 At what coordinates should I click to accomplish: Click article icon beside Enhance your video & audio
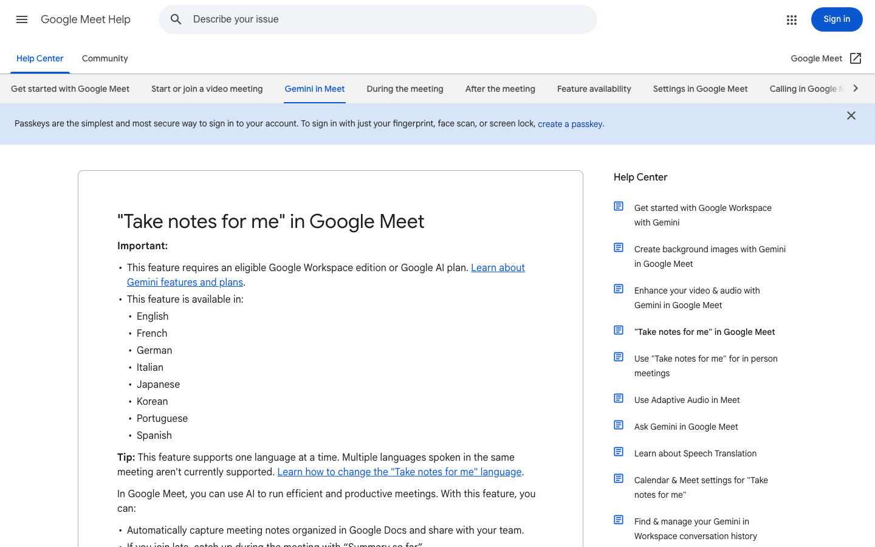coord(619,289)
